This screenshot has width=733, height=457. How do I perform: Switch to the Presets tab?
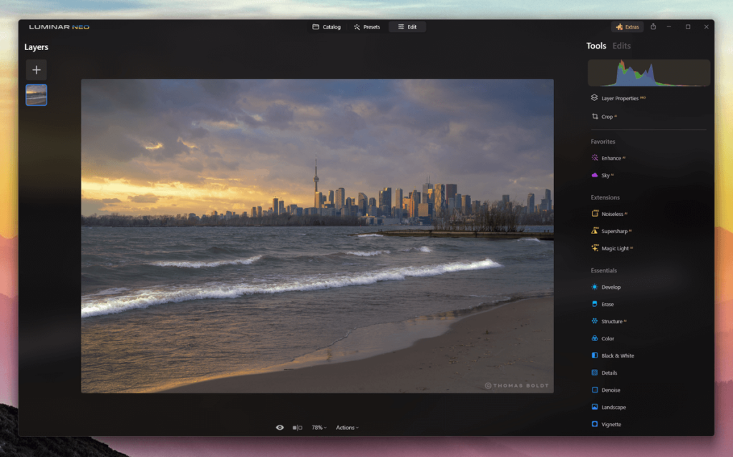(x=366, y=27)
